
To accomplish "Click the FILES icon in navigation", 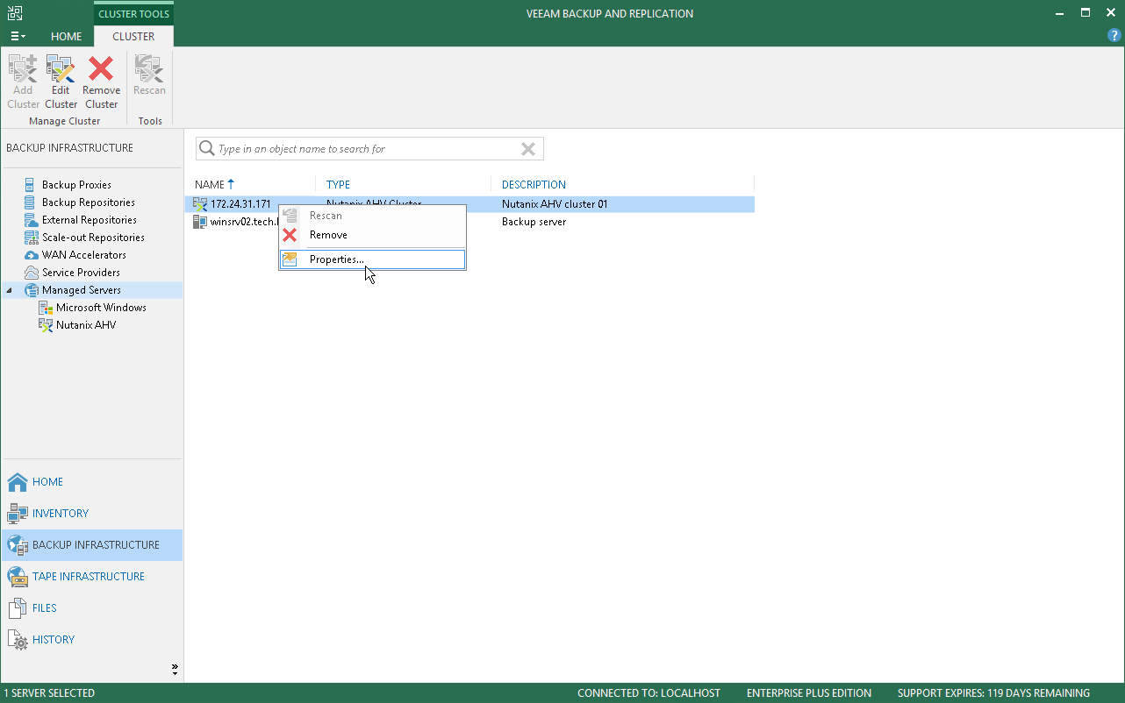I will tap(18, 608).
